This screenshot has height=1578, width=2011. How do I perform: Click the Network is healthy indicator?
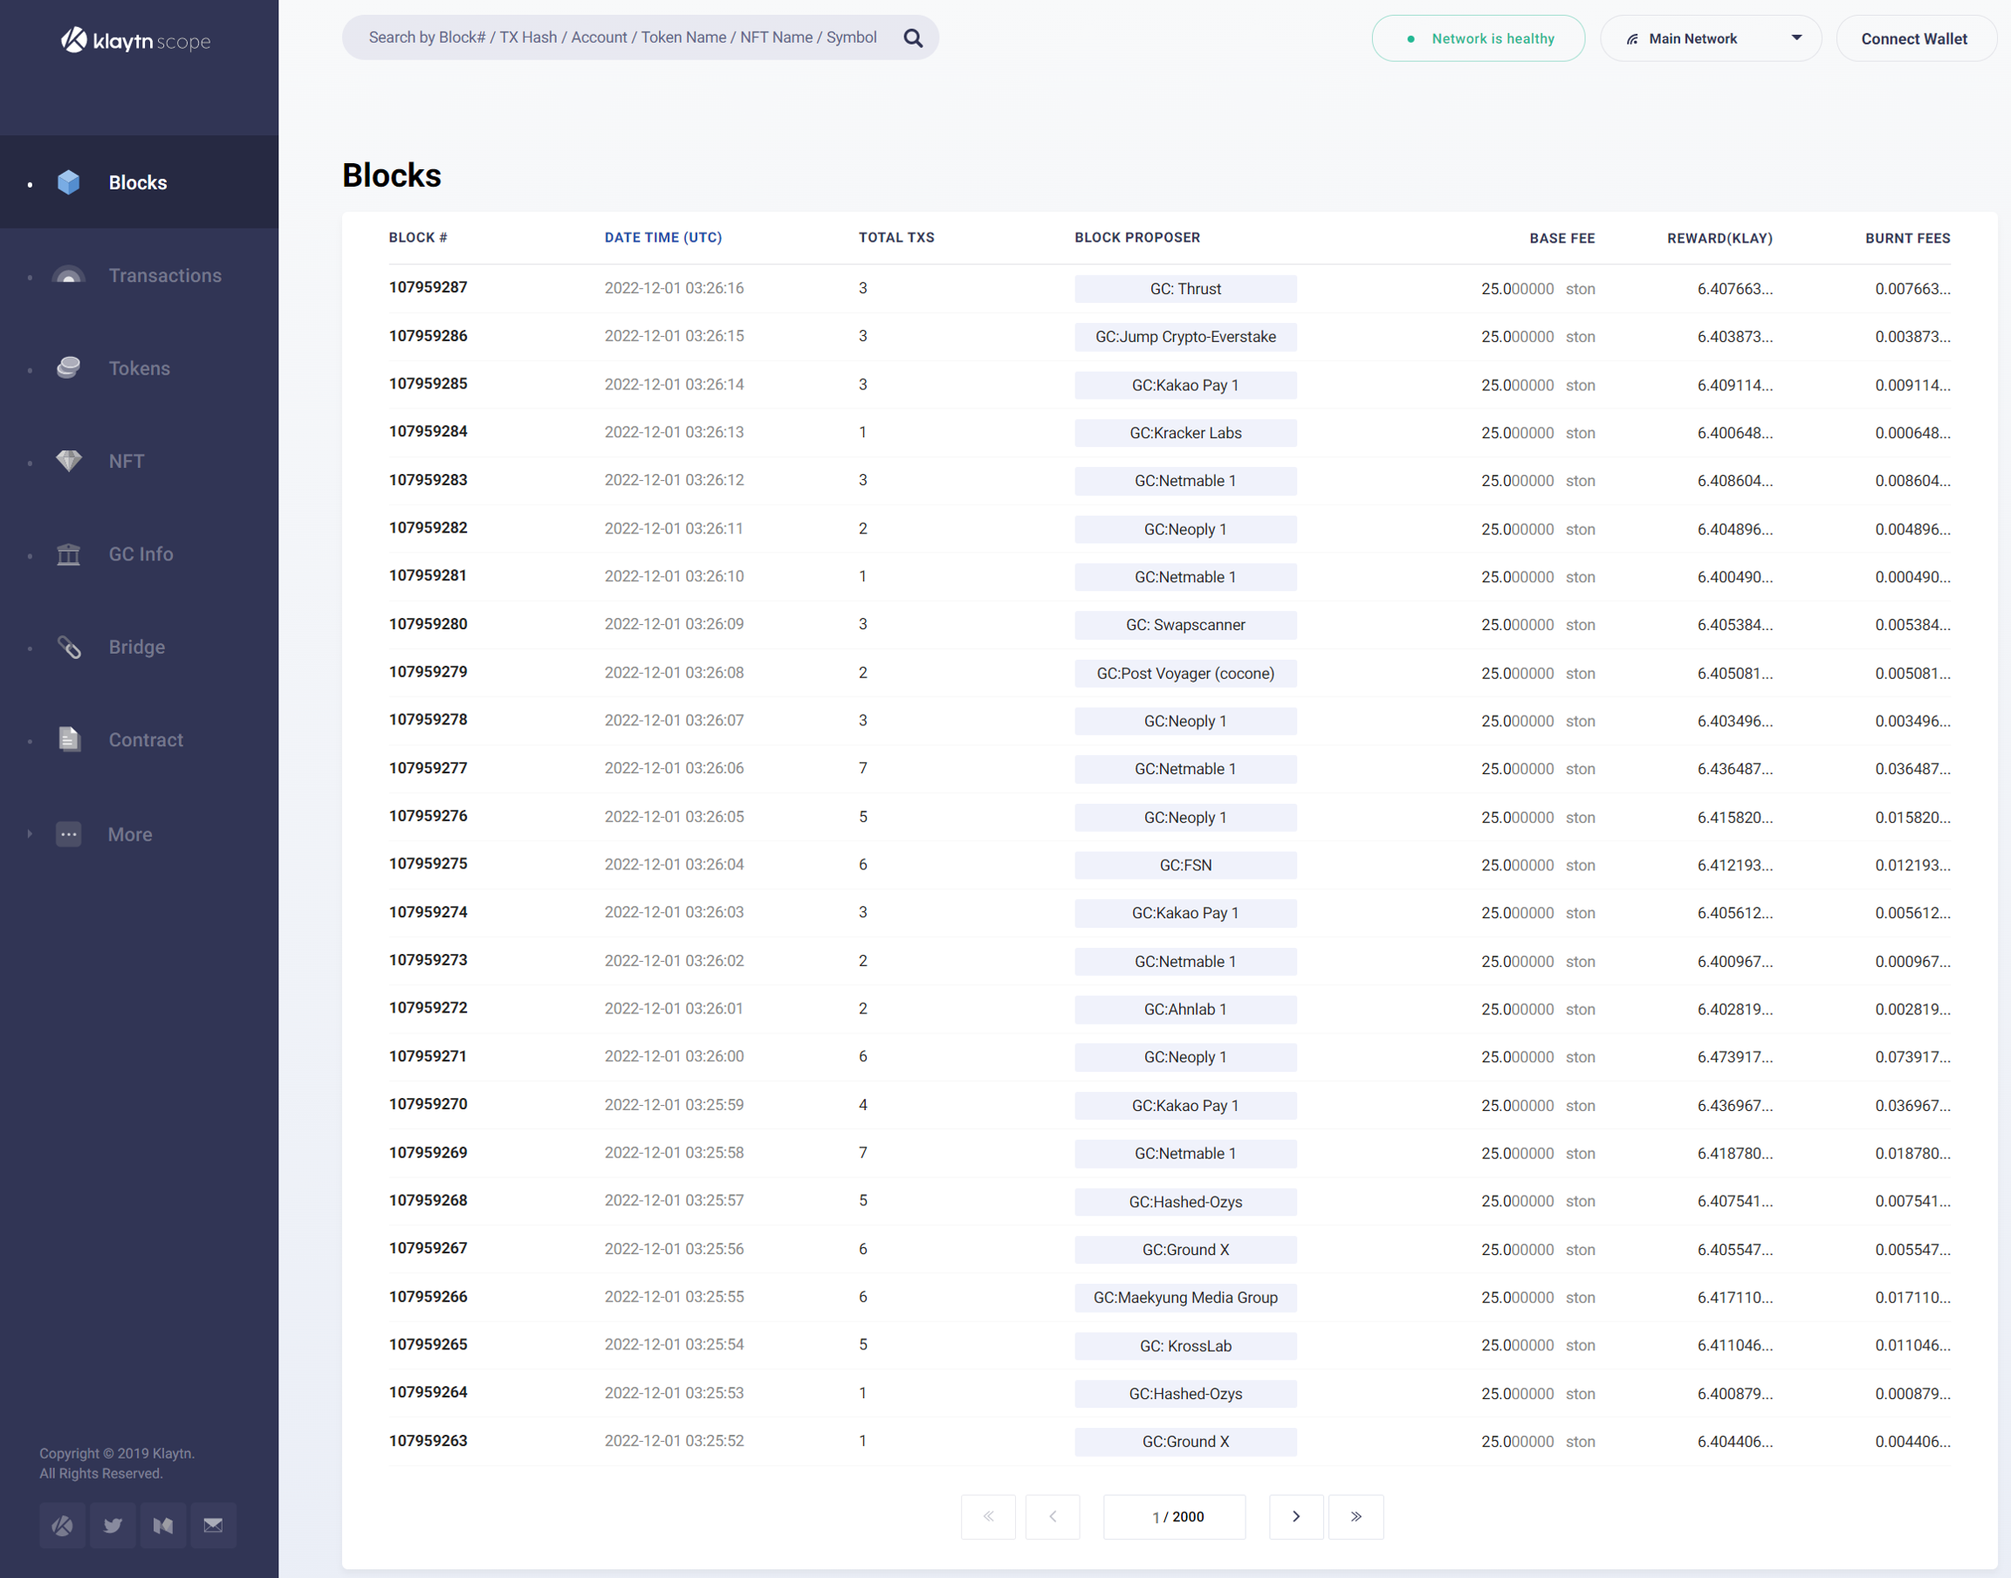click(1477, 38)
